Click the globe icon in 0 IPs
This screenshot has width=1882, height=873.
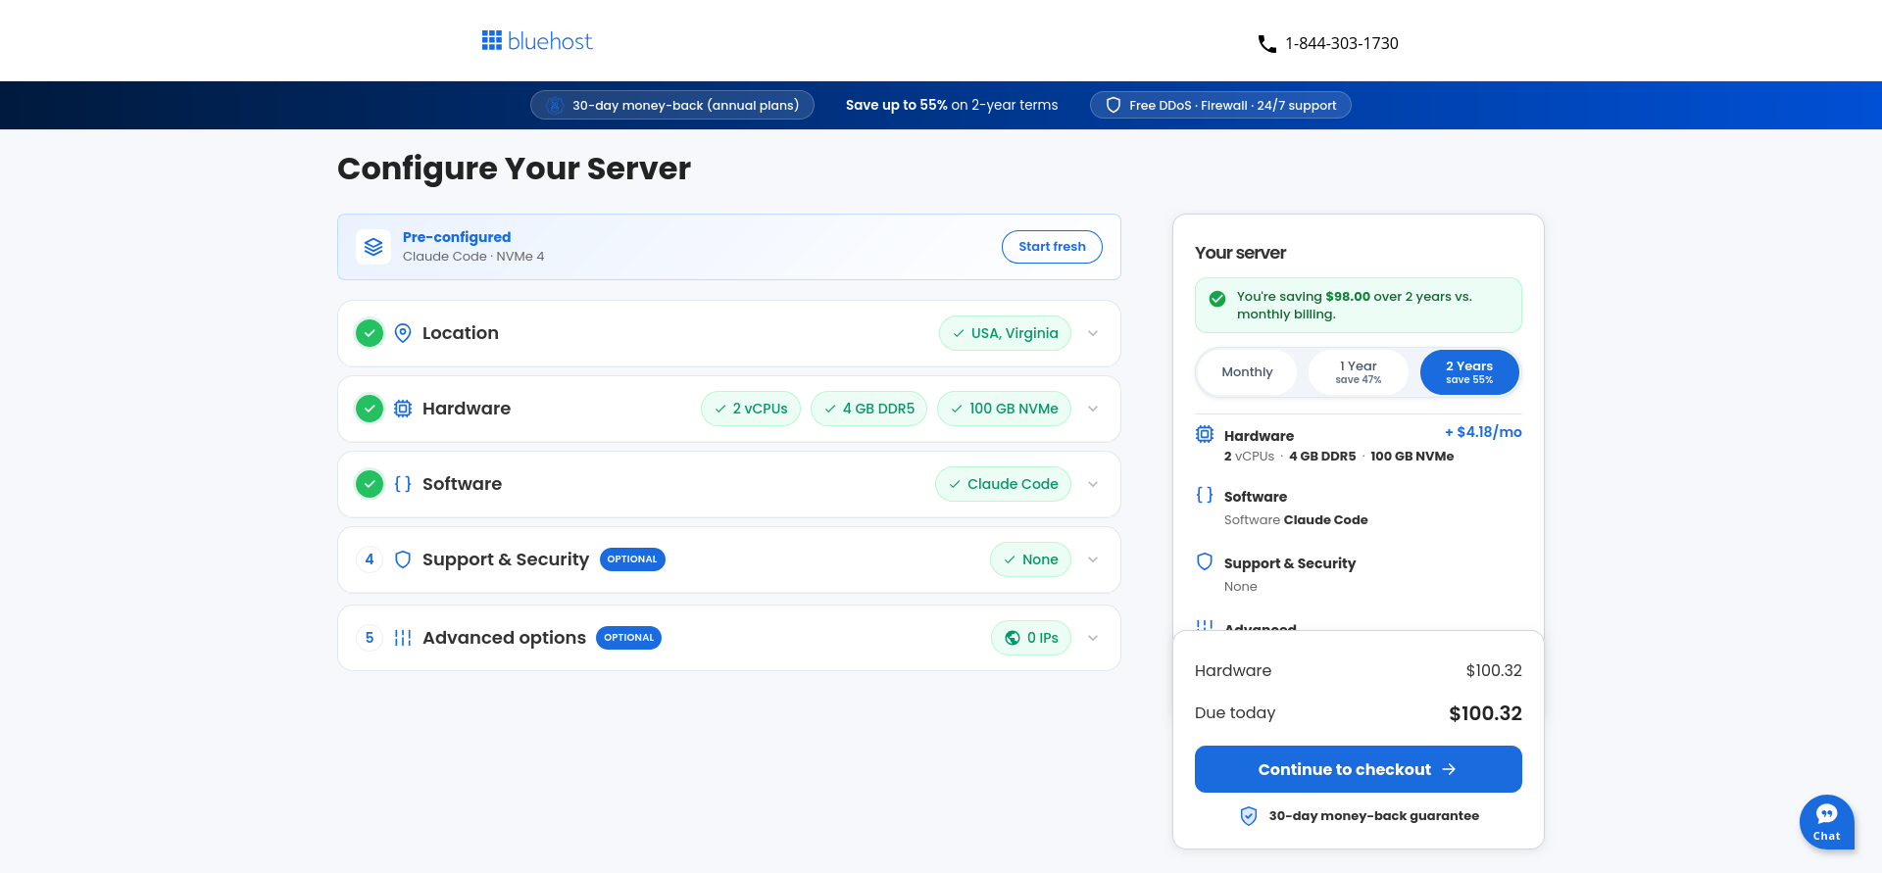(x=1013, y=638)
